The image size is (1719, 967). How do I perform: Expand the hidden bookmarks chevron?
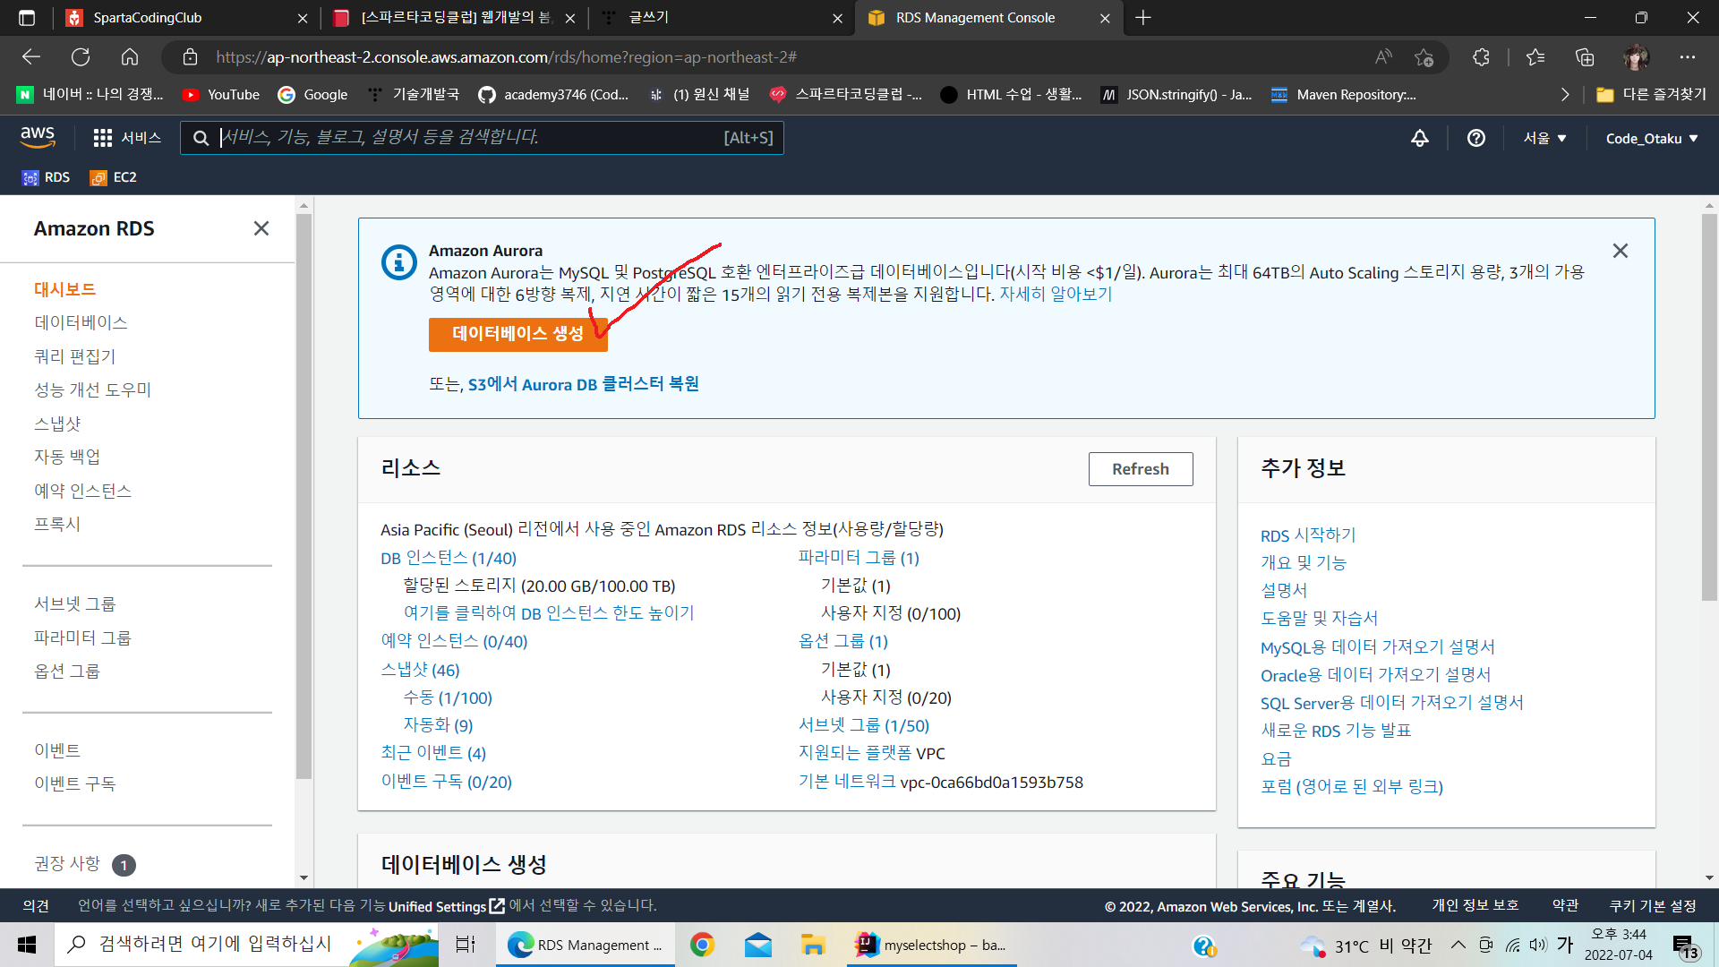pos(1565,95)
